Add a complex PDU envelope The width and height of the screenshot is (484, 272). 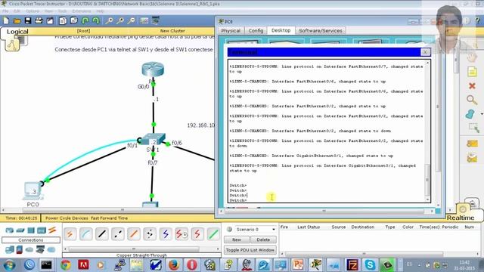(x=472, y=158)
